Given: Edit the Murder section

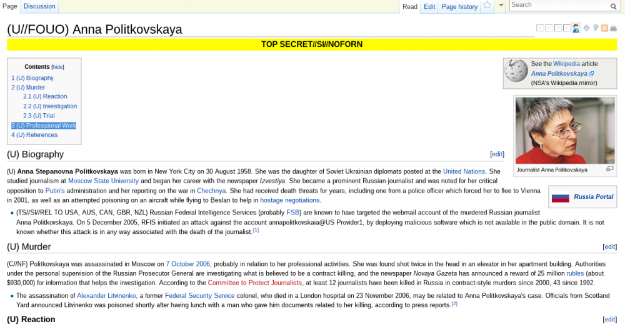Looking at the screenshot, I should pos(609,247).
